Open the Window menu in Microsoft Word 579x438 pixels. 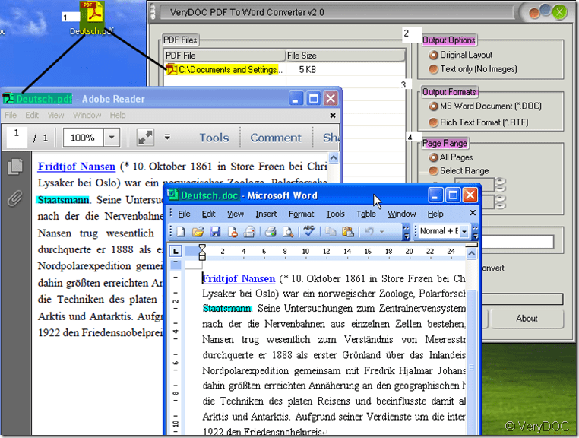tap(401, 214)
